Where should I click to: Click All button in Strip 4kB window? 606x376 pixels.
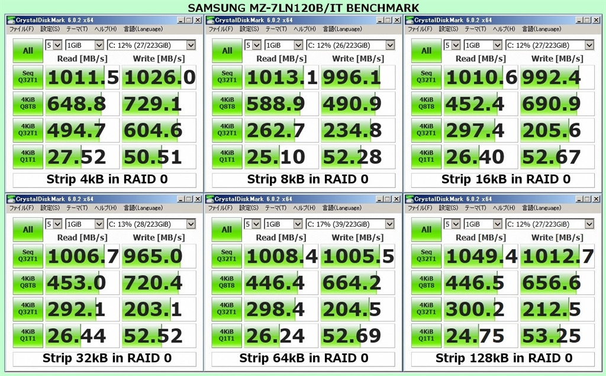(x=28, y=51)
